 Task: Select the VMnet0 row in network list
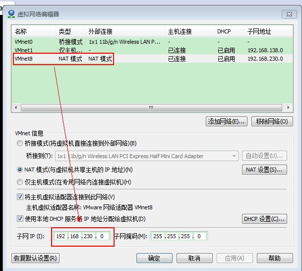coord(152,42)
